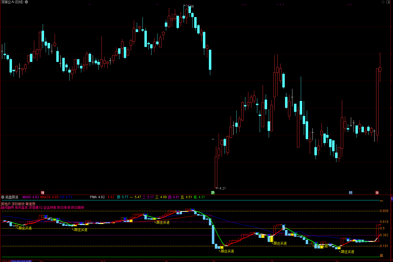The height and width of the screenshot is (262, 393).
Task: Click the 0.5 level label
Action: tap(382, 228)
